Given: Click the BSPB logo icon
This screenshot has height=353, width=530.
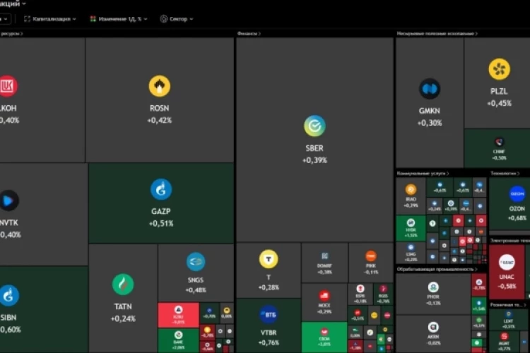Looking at the screenshot, I should (360, 289).
